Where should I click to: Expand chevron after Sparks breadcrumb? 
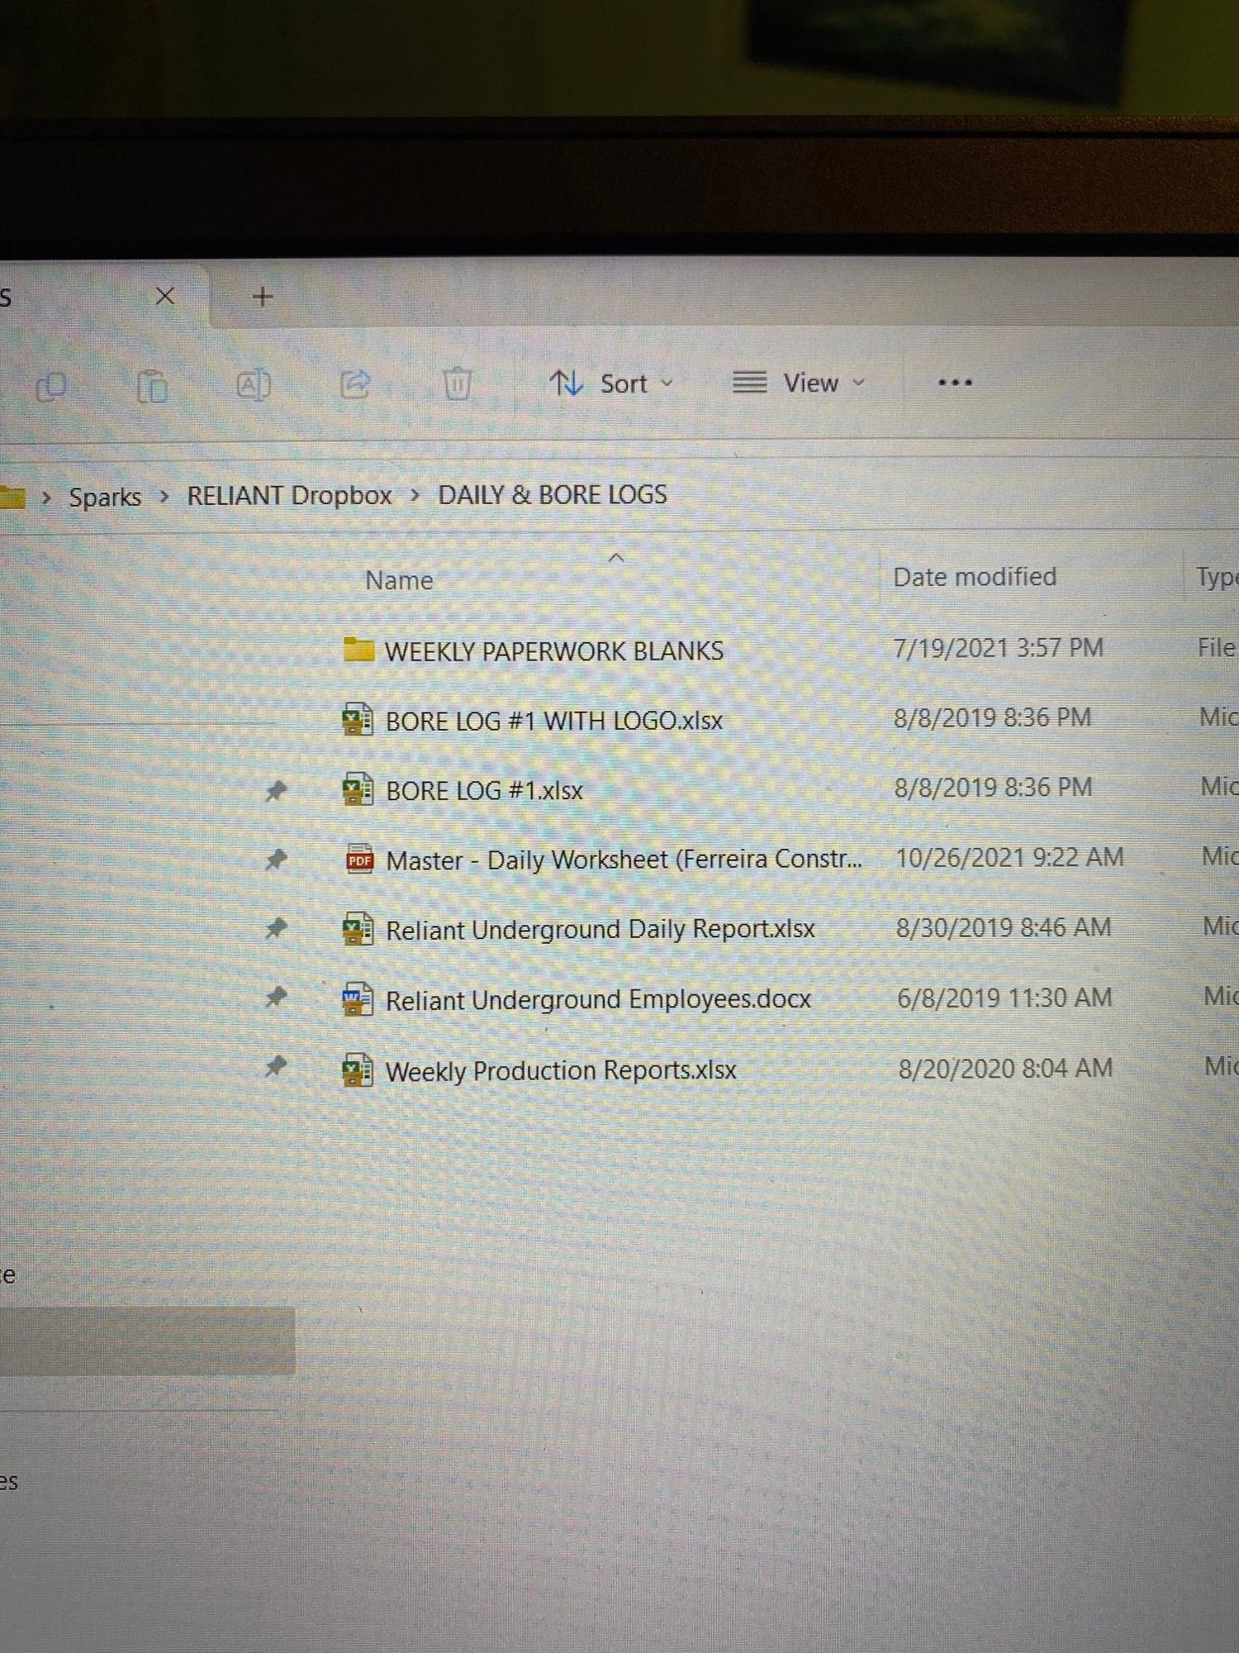coord(164,497)
